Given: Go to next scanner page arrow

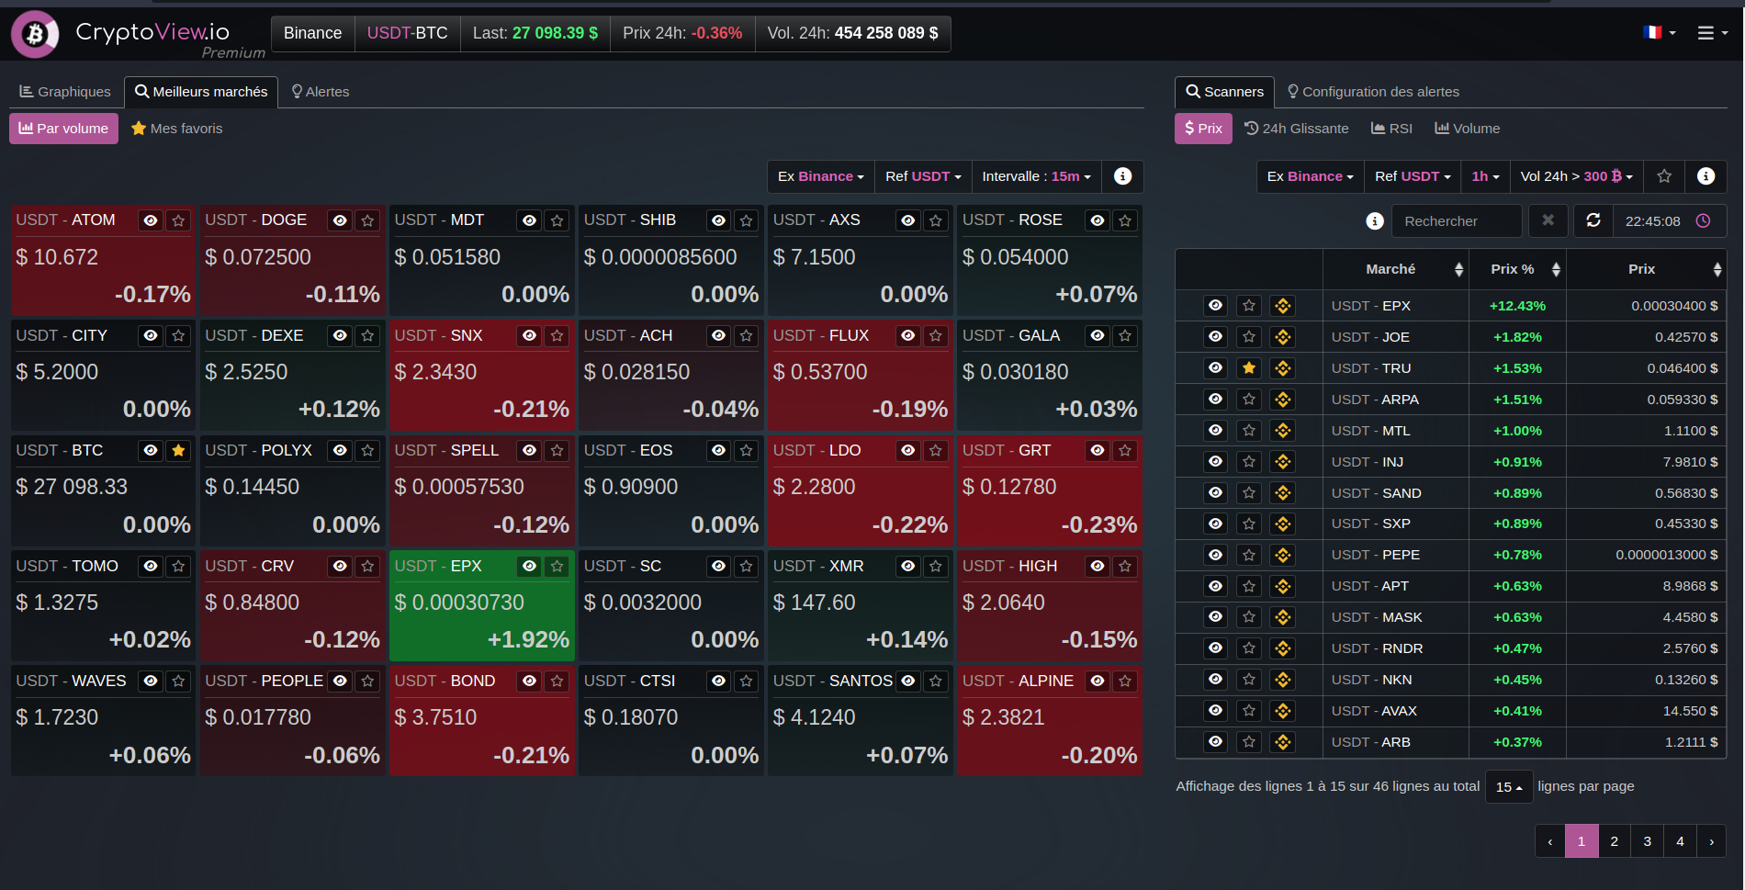Looking at the screenshot, I should click(x=1711, y=841).
